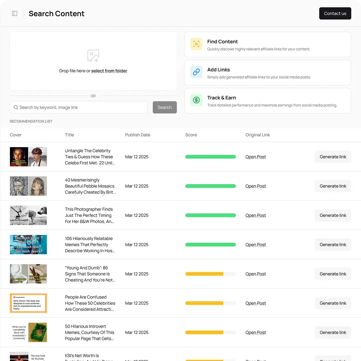Click the magnifying glass in the search bar
The height and width of the screenshot is (361, 361).
(x=16, y=107)
